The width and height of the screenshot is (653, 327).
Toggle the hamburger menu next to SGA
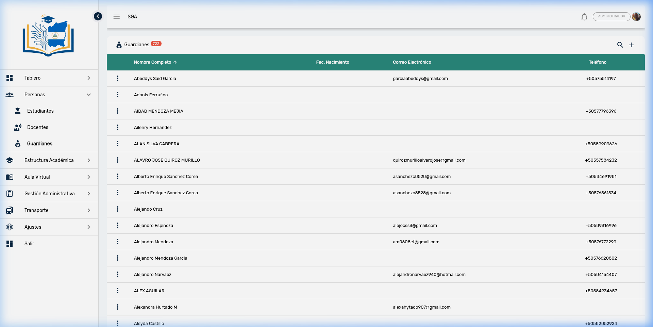coord(117,17)
